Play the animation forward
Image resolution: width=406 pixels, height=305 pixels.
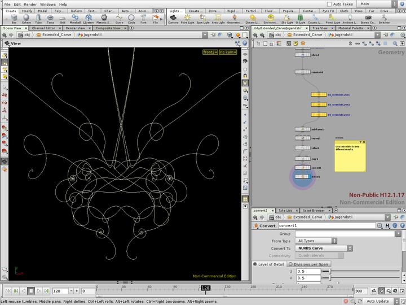coord(38,291)
